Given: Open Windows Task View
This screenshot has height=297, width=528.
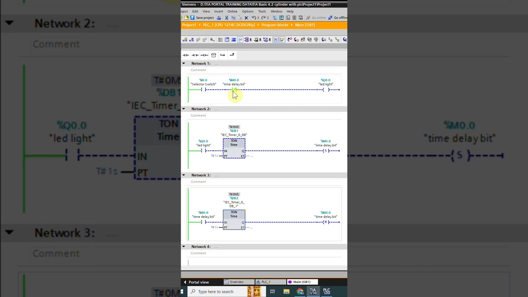Looking at the screenshot, I should (x=272, y=292).
